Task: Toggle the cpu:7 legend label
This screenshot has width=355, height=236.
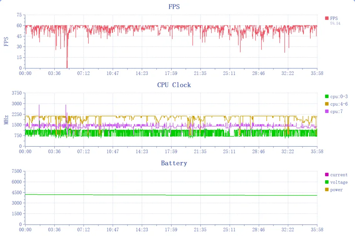Action: (x=336, y=111)
